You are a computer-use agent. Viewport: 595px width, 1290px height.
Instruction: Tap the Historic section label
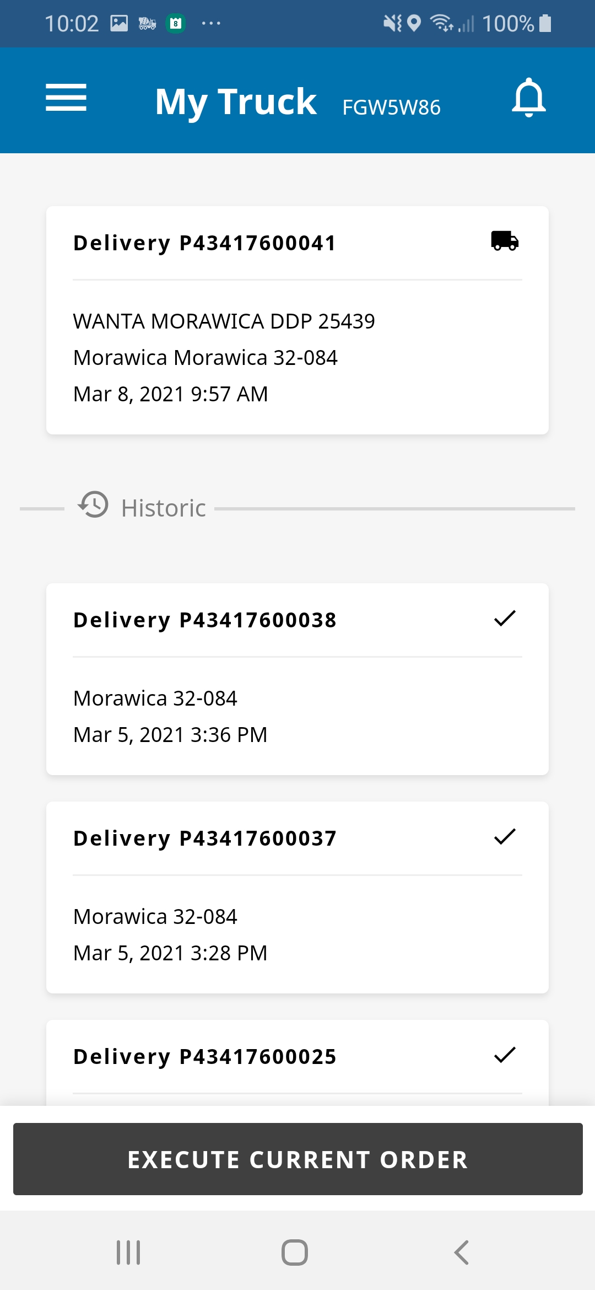[x=164, y=508]
